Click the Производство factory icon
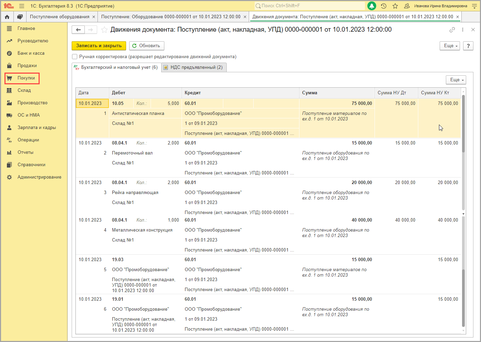The height and width of the screenshot is (342, 481). [x=9, y=103]
